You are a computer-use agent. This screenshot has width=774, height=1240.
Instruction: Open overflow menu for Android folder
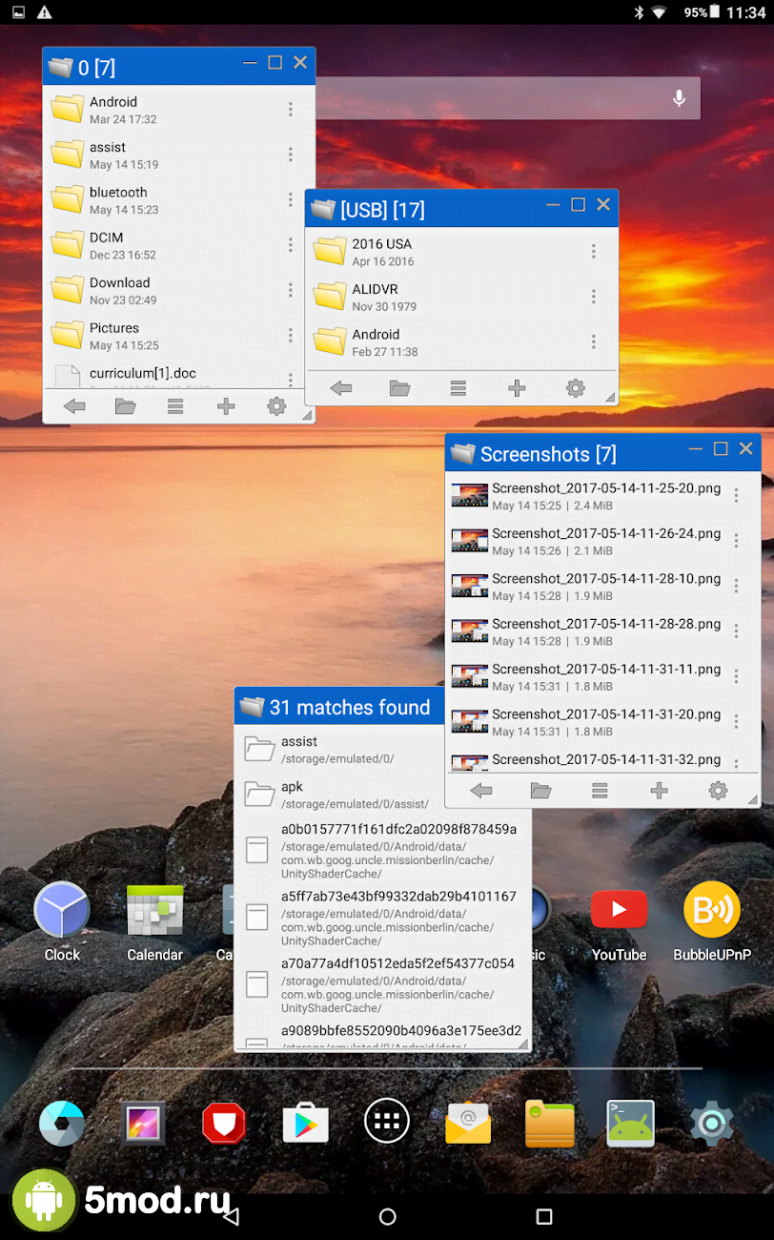click(291, 110)
